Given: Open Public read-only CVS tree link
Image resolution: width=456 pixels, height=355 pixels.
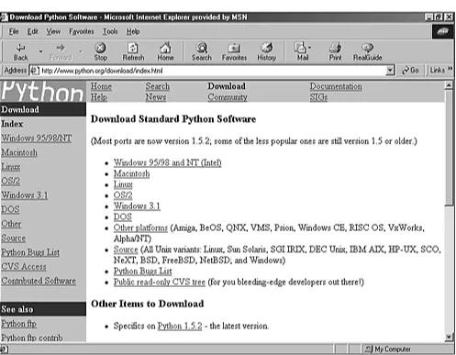Looking at the screenshot, I should coord(160,282).
